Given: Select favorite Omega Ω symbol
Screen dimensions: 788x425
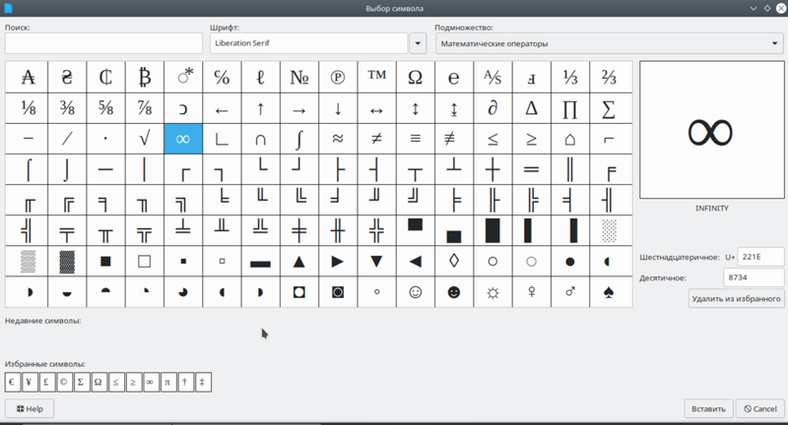Looking at the screenshot, I should point(99,383).
